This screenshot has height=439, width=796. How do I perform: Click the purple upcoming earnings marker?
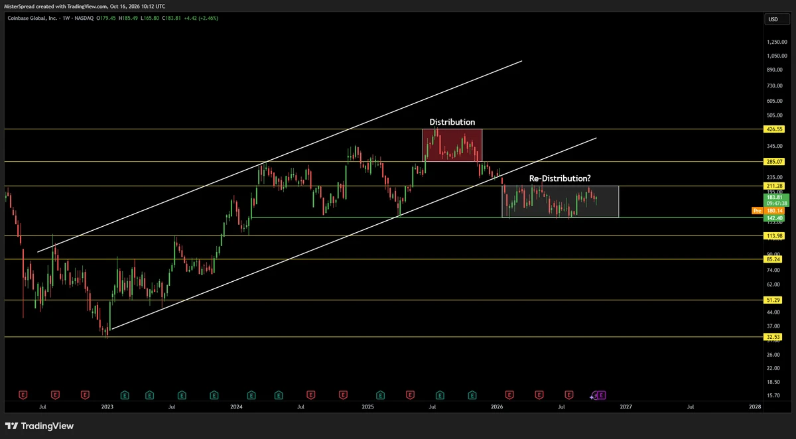tap(602, 395)
